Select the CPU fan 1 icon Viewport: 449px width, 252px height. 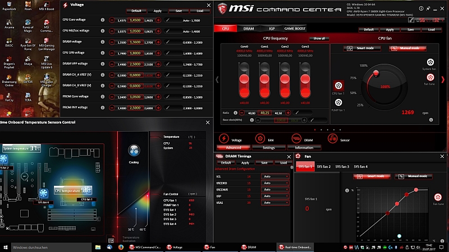(338, 86)
